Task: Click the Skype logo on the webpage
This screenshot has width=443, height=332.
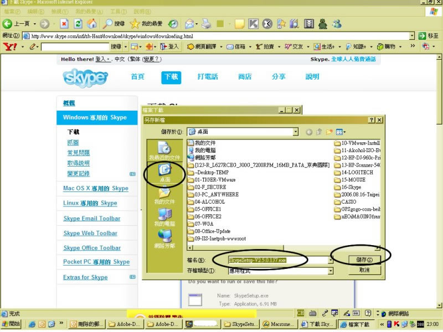Action: (85, 77)
